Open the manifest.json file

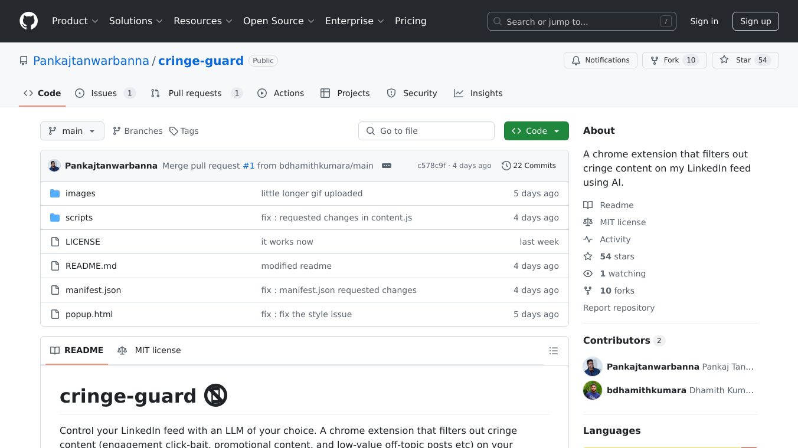point(93,290)
